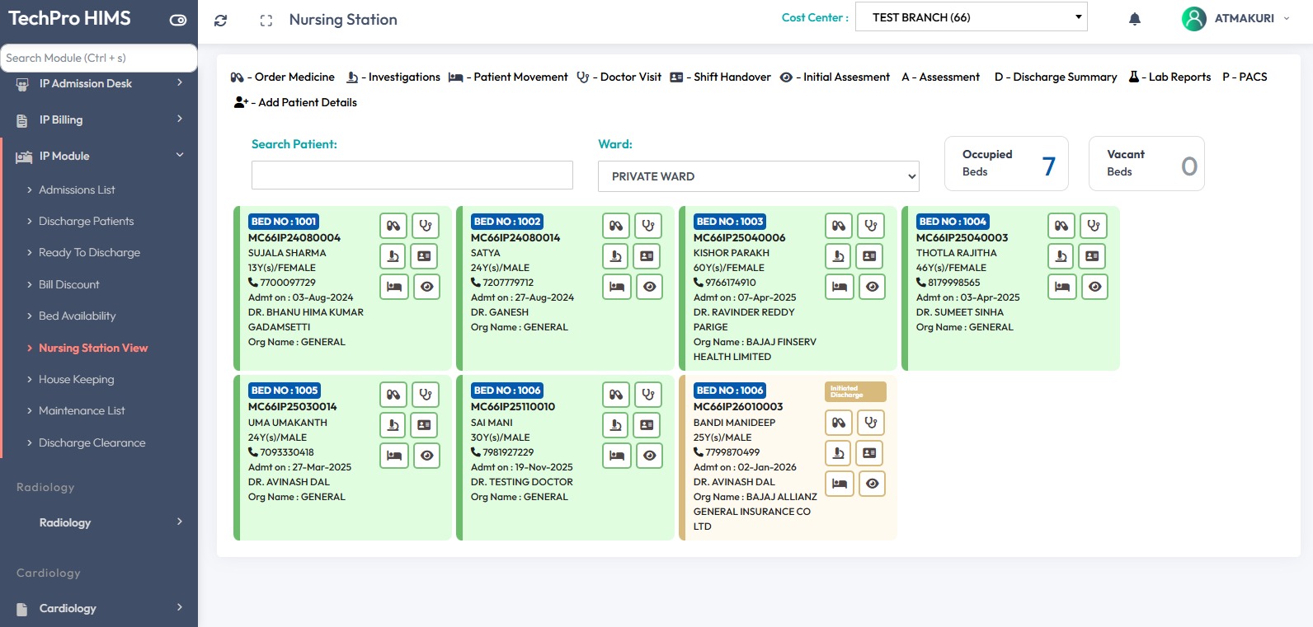Screen dimensions: 1313x627
Task: Refresh the page using the reload icon
Action: (220, 21)
